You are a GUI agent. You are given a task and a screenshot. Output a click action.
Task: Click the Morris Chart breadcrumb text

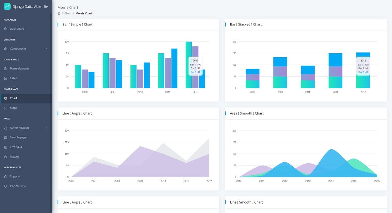click(84, 13)
